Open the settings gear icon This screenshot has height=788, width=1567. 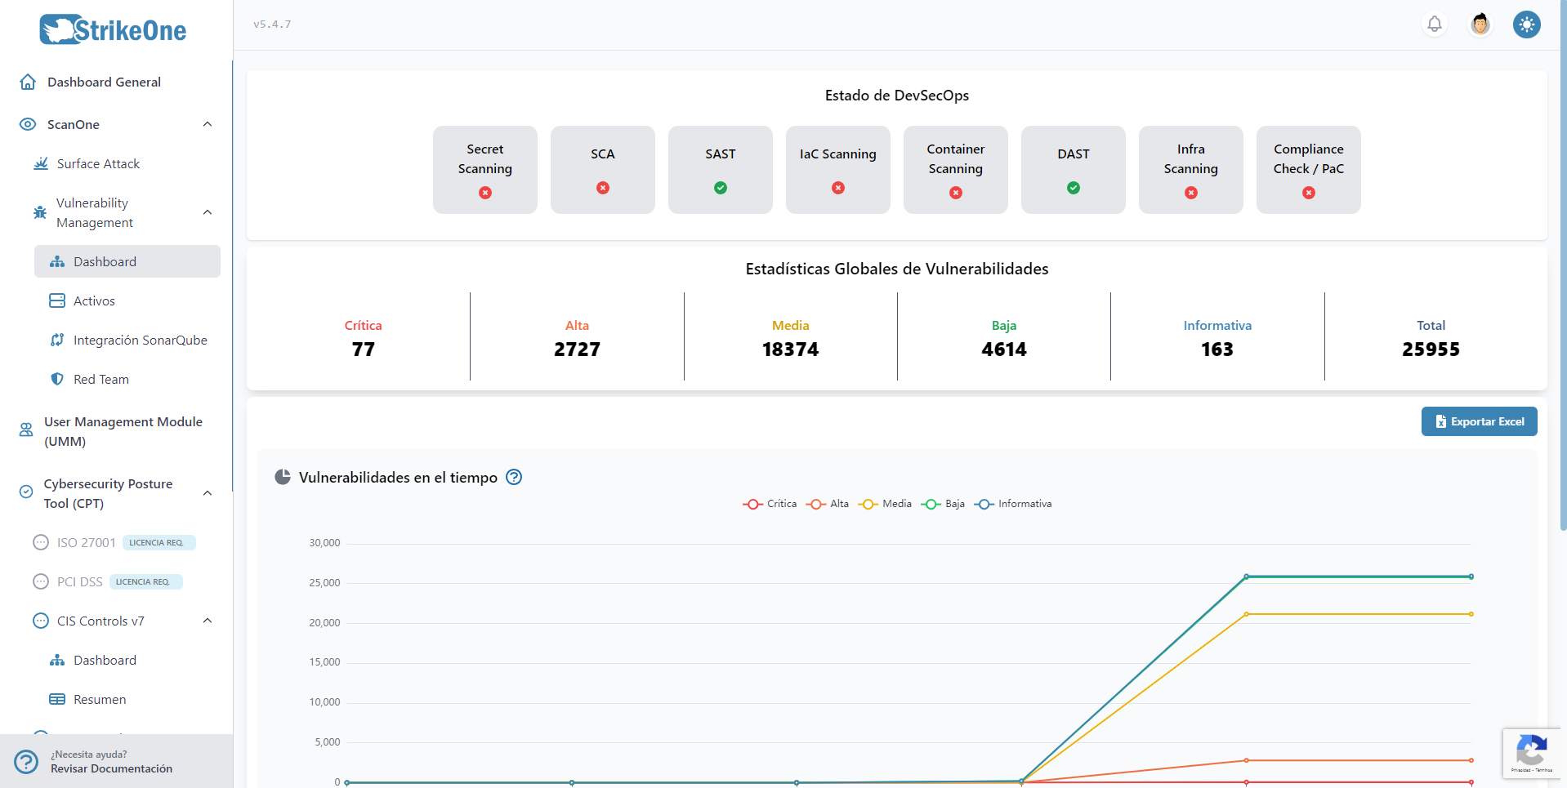(x=1526, y=24)
